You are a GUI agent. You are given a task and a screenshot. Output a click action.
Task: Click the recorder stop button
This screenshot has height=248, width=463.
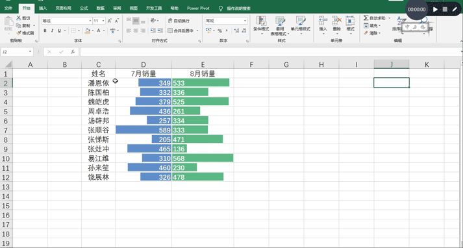pos(445,10)
